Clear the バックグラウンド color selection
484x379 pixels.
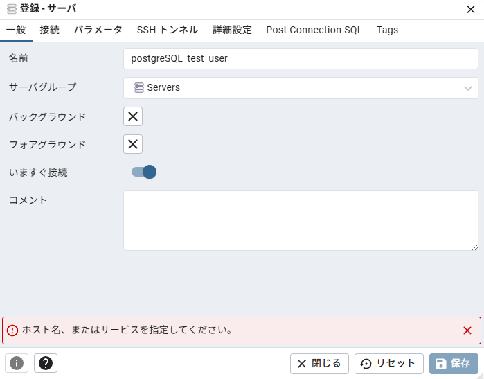(133, 116)
